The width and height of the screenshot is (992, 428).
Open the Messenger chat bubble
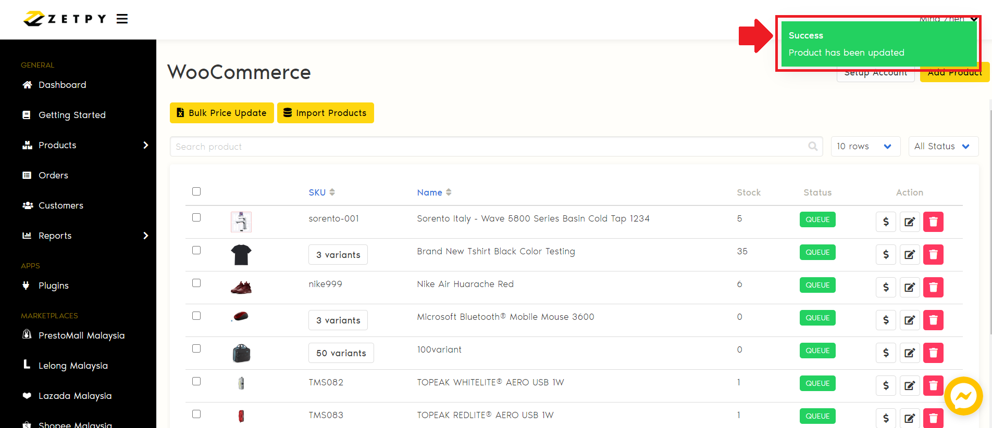(x=963, y=396)
